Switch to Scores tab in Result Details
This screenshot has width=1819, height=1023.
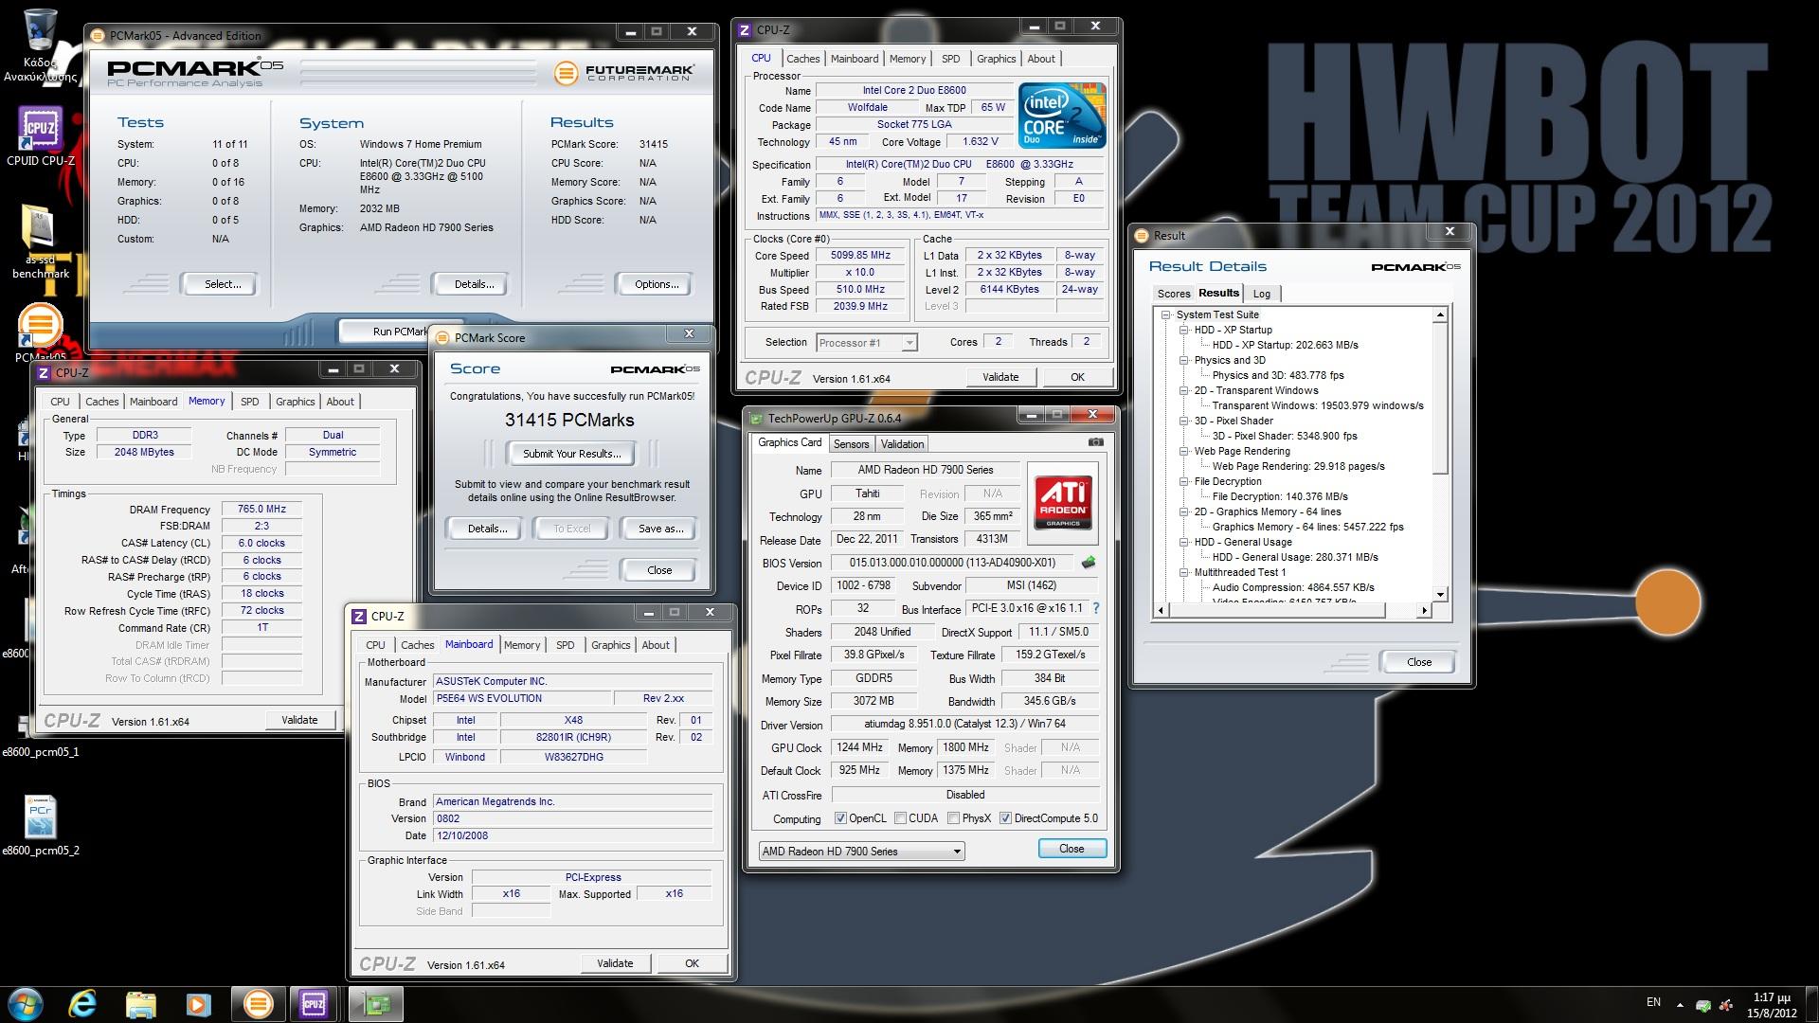(x=1173, y=294)
